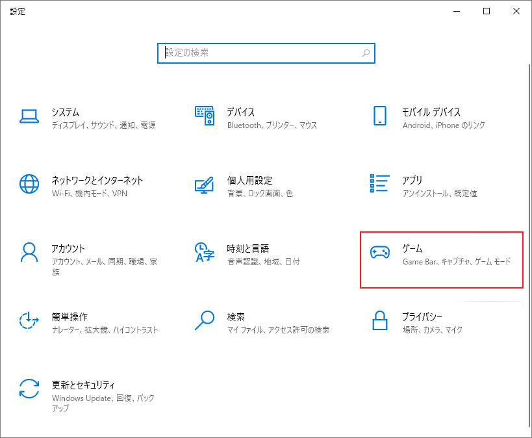Click the 簡単操作 ease of access icon
This screenshot has width=532, height=438.
pyautogui.click(x=29, y=320)
